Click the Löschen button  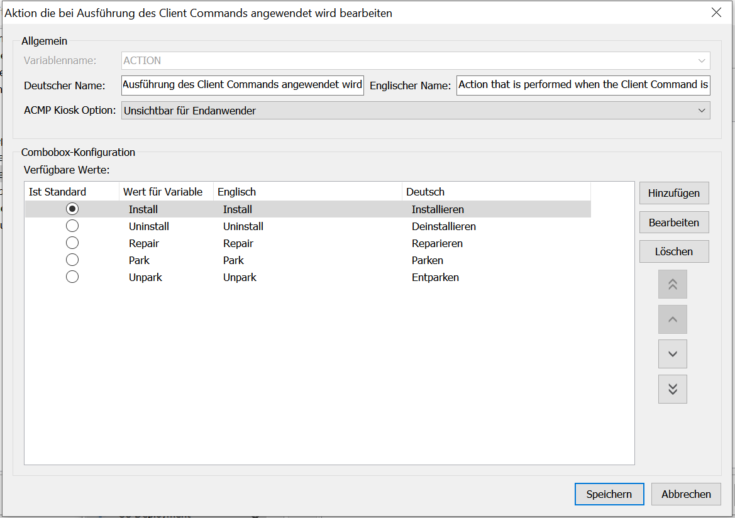click(x=673, y=251)
